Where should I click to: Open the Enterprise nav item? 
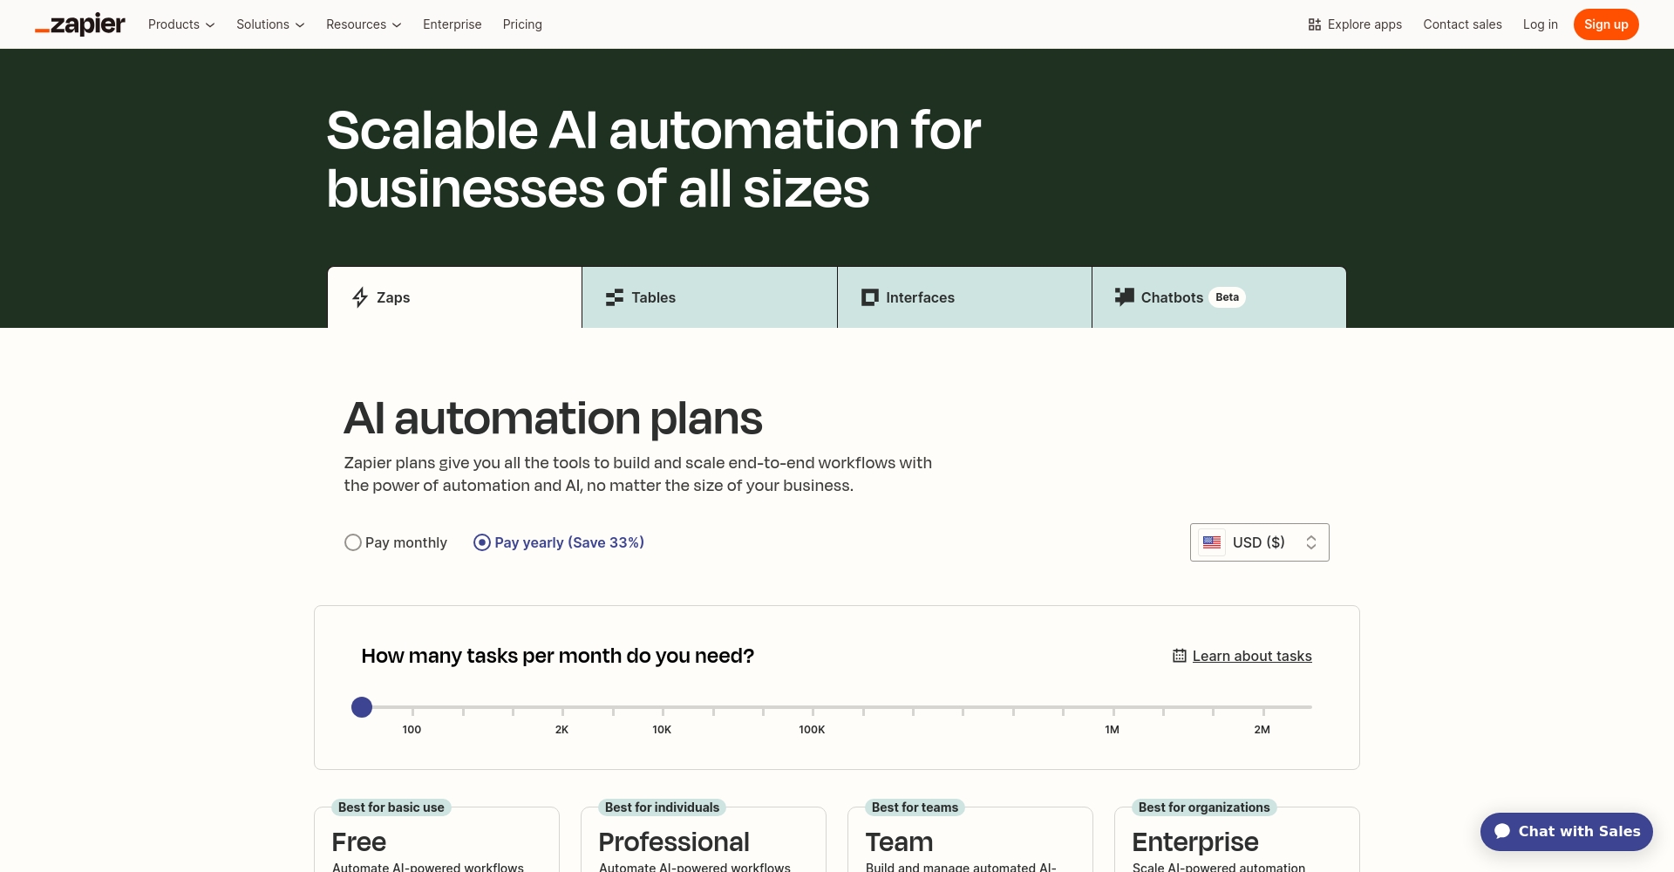click(453, 24)
